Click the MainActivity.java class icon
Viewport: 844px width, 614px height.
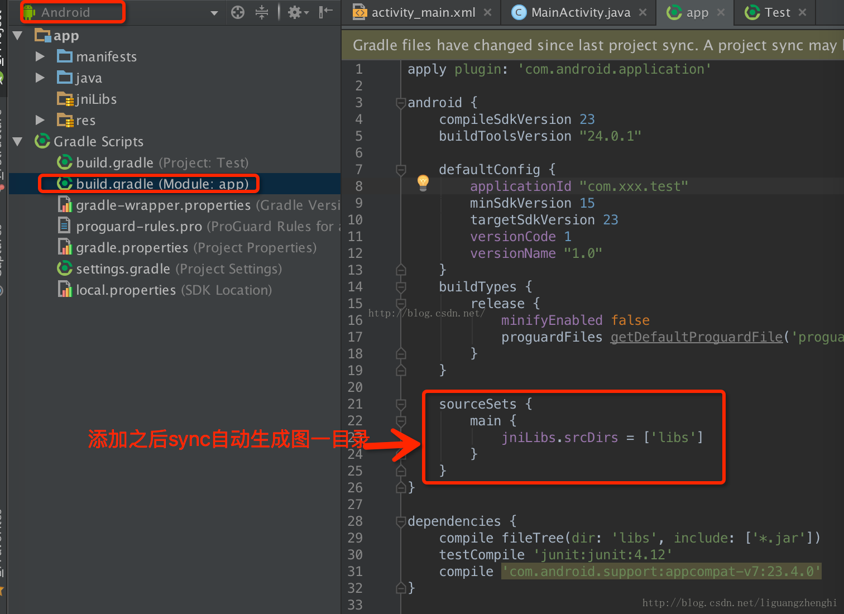[519, 12]
